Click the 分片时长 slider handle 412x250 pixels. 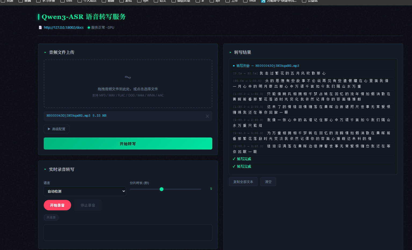point(162,189)
